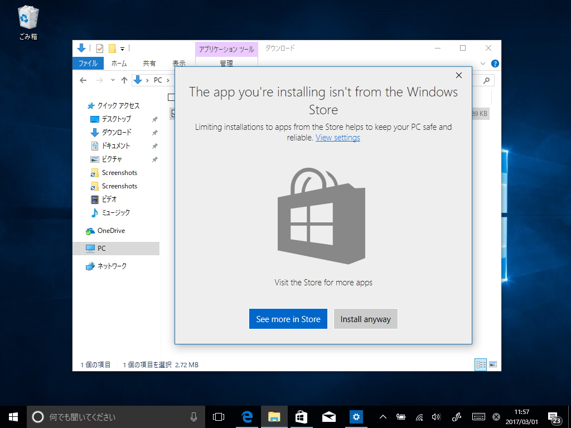This screenshot has height=428, width=571.
Task: Switch to the ホーム ribbon tab
Action: [119, 64]
